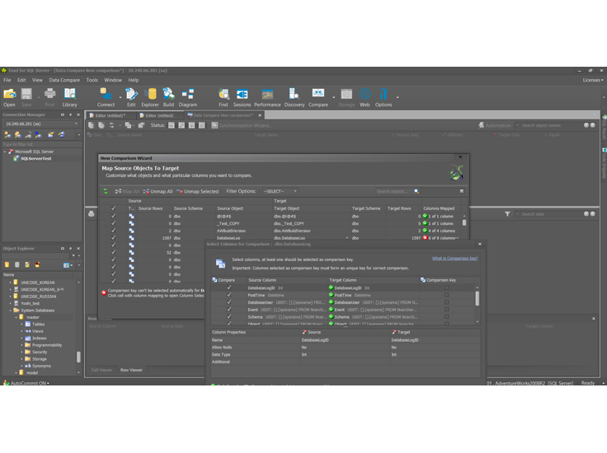Open the Discovery tool
Image resolution: width=607 pixels, height=453 pixels.
point(294,95)
